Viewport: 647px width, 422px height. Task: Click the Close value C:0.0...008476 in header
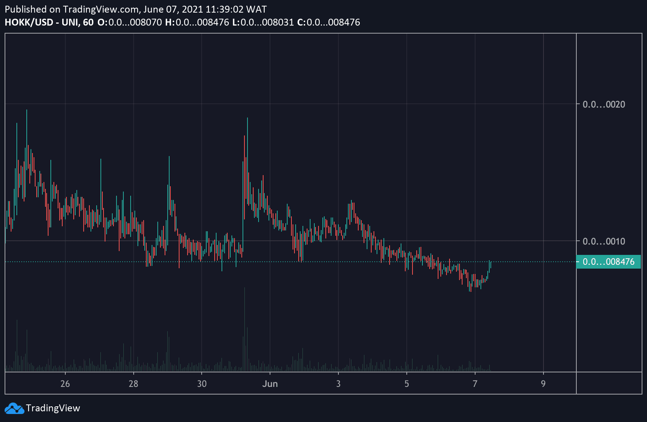[x=328, y=23]
